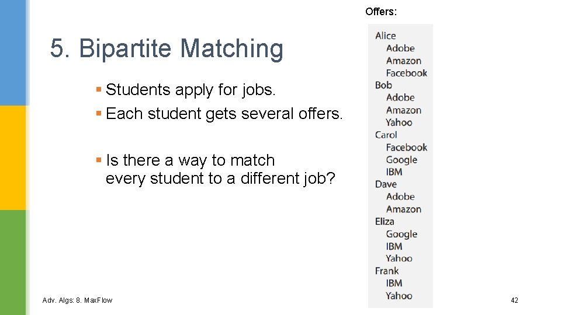Select Frank in the offers list
The width and height of the screenshot is (561, 315).
tap(387, 271)
